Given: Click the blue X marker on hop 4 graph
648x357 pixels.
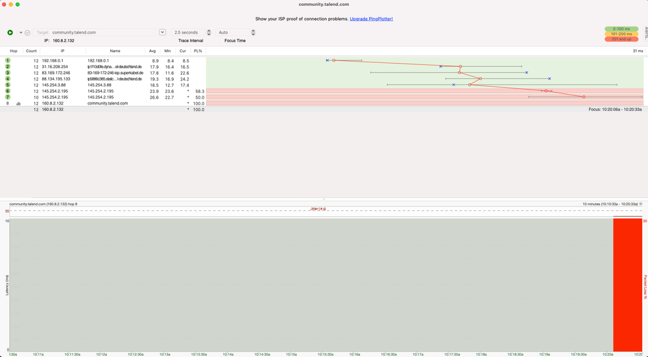Looking at the screenshot, I should [x=549, y=79].
